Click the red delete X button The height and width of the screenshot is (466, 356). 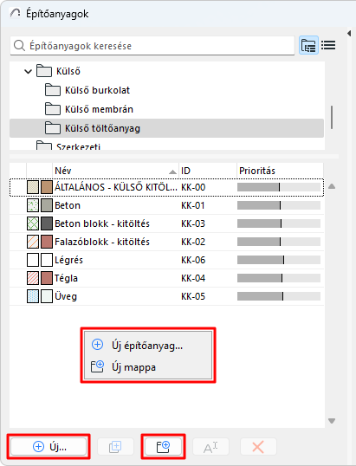point(258,447)
